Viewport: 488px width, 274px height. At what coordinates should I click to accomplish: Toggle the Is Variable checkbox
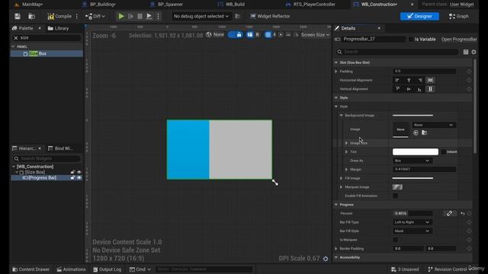[x=411, y=39]
